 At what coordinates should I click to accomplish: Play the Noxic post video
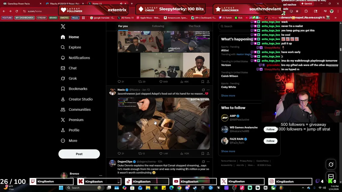[164, 123]
